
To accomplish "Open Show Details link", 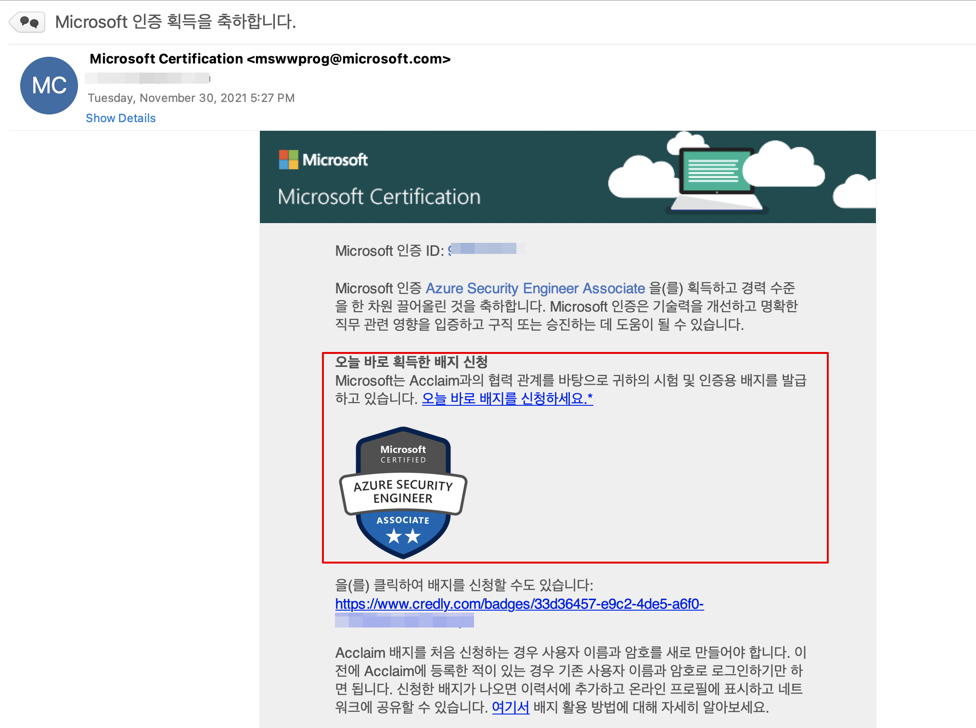I will click(x=121, y=118).
